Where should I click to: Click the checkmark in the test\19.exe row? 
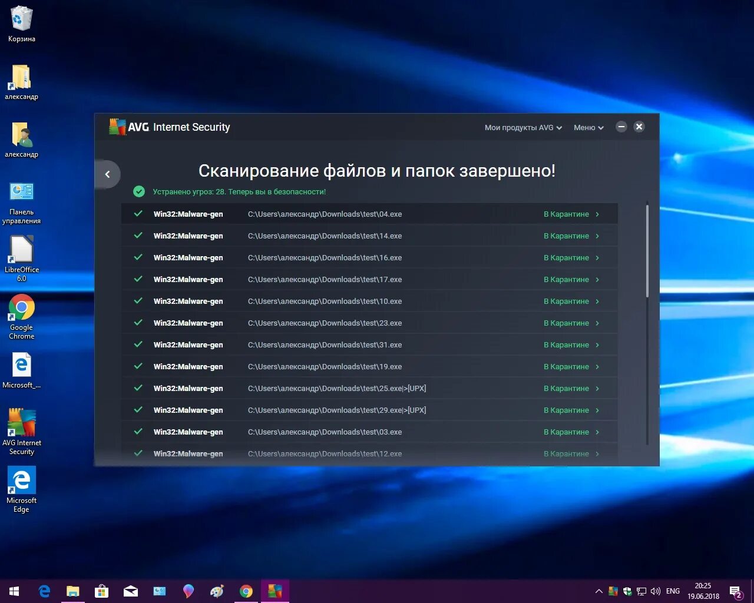click(x=138, y=366)
